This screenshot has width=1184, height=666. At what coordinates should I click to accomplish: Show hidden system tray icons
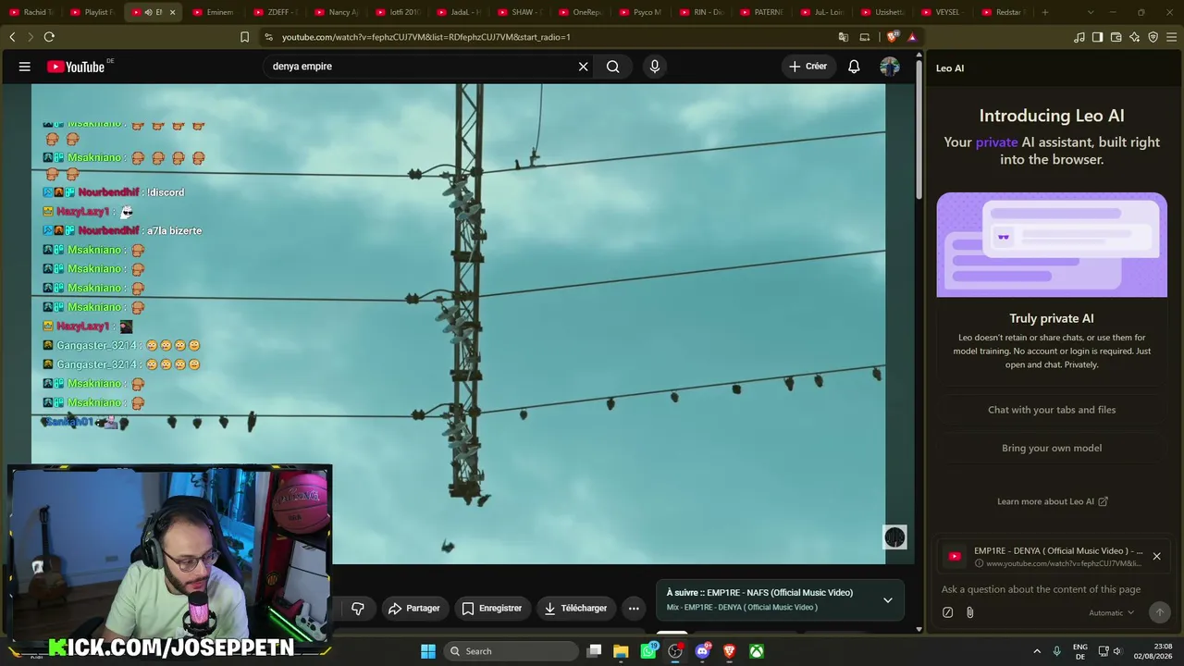click(x=1037, y=651)
